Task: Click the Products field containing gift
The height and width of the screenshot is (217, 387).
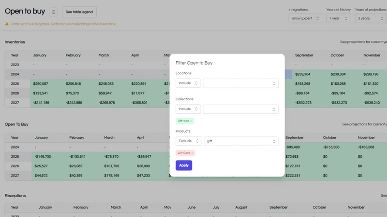Action: tap(241, 141)
